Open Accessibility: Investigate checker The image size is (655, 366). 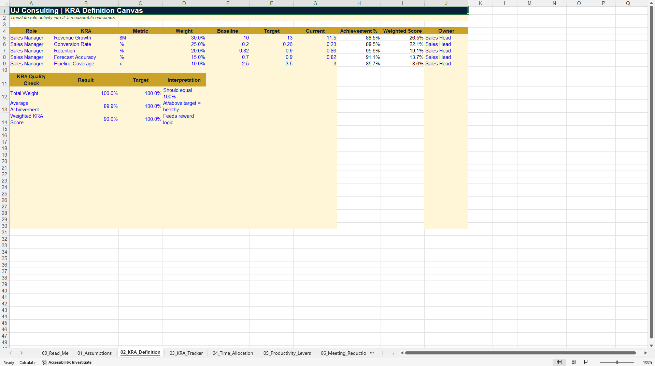click(x=67, y=362)
